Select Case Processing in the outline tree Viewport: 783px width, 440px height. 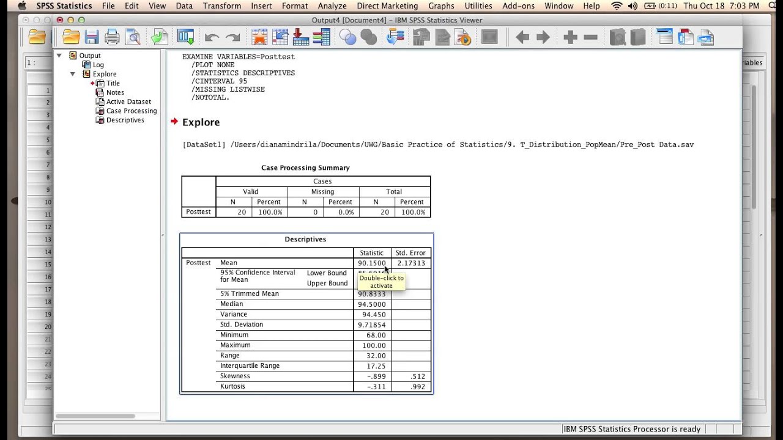[132, 111]
